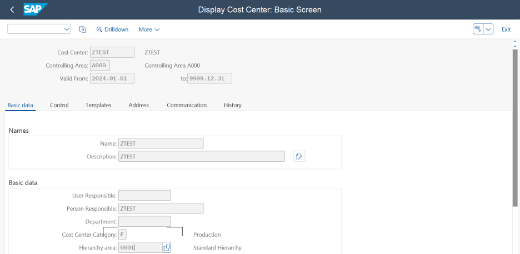The width and height of the screenshot is (520, 254).
Task: Click the Cost Center Category field F
Action: tap(122, 235)
